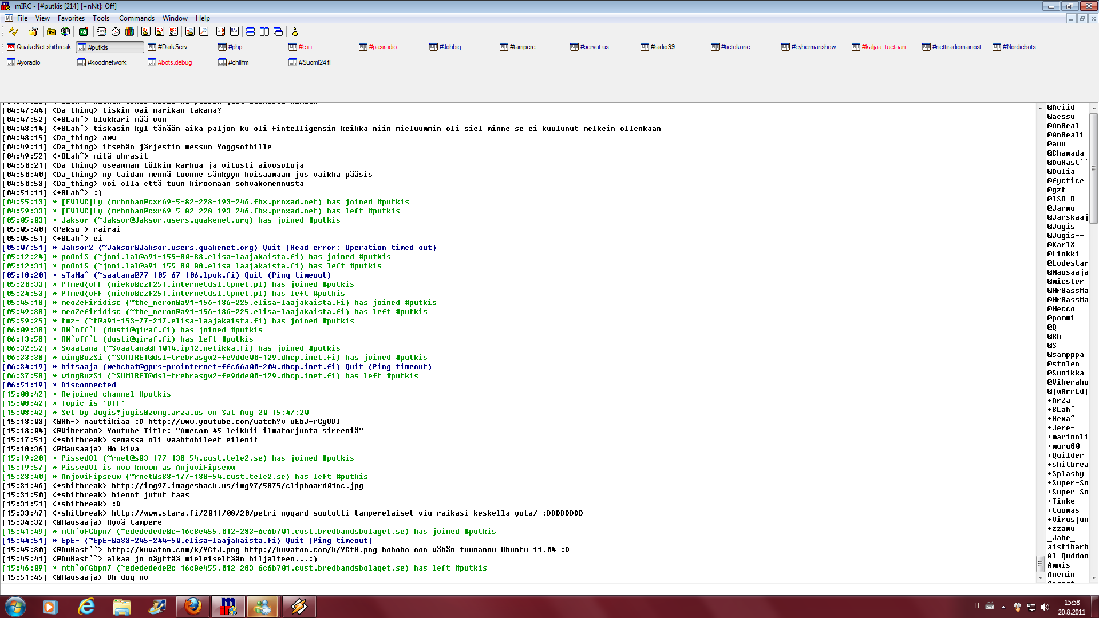Open the DCC Options icon

click(173, 32)
